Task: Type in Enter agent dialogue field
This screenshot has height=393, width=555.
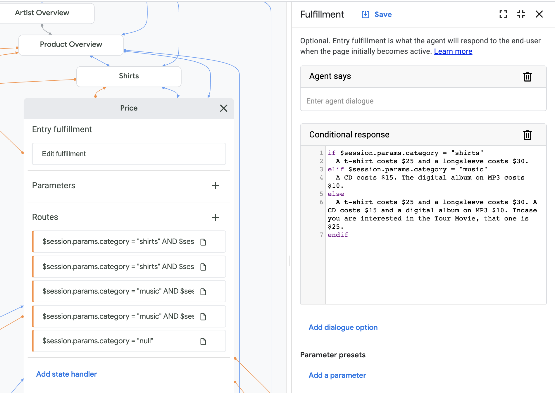Action: click(x=423, y=101)
